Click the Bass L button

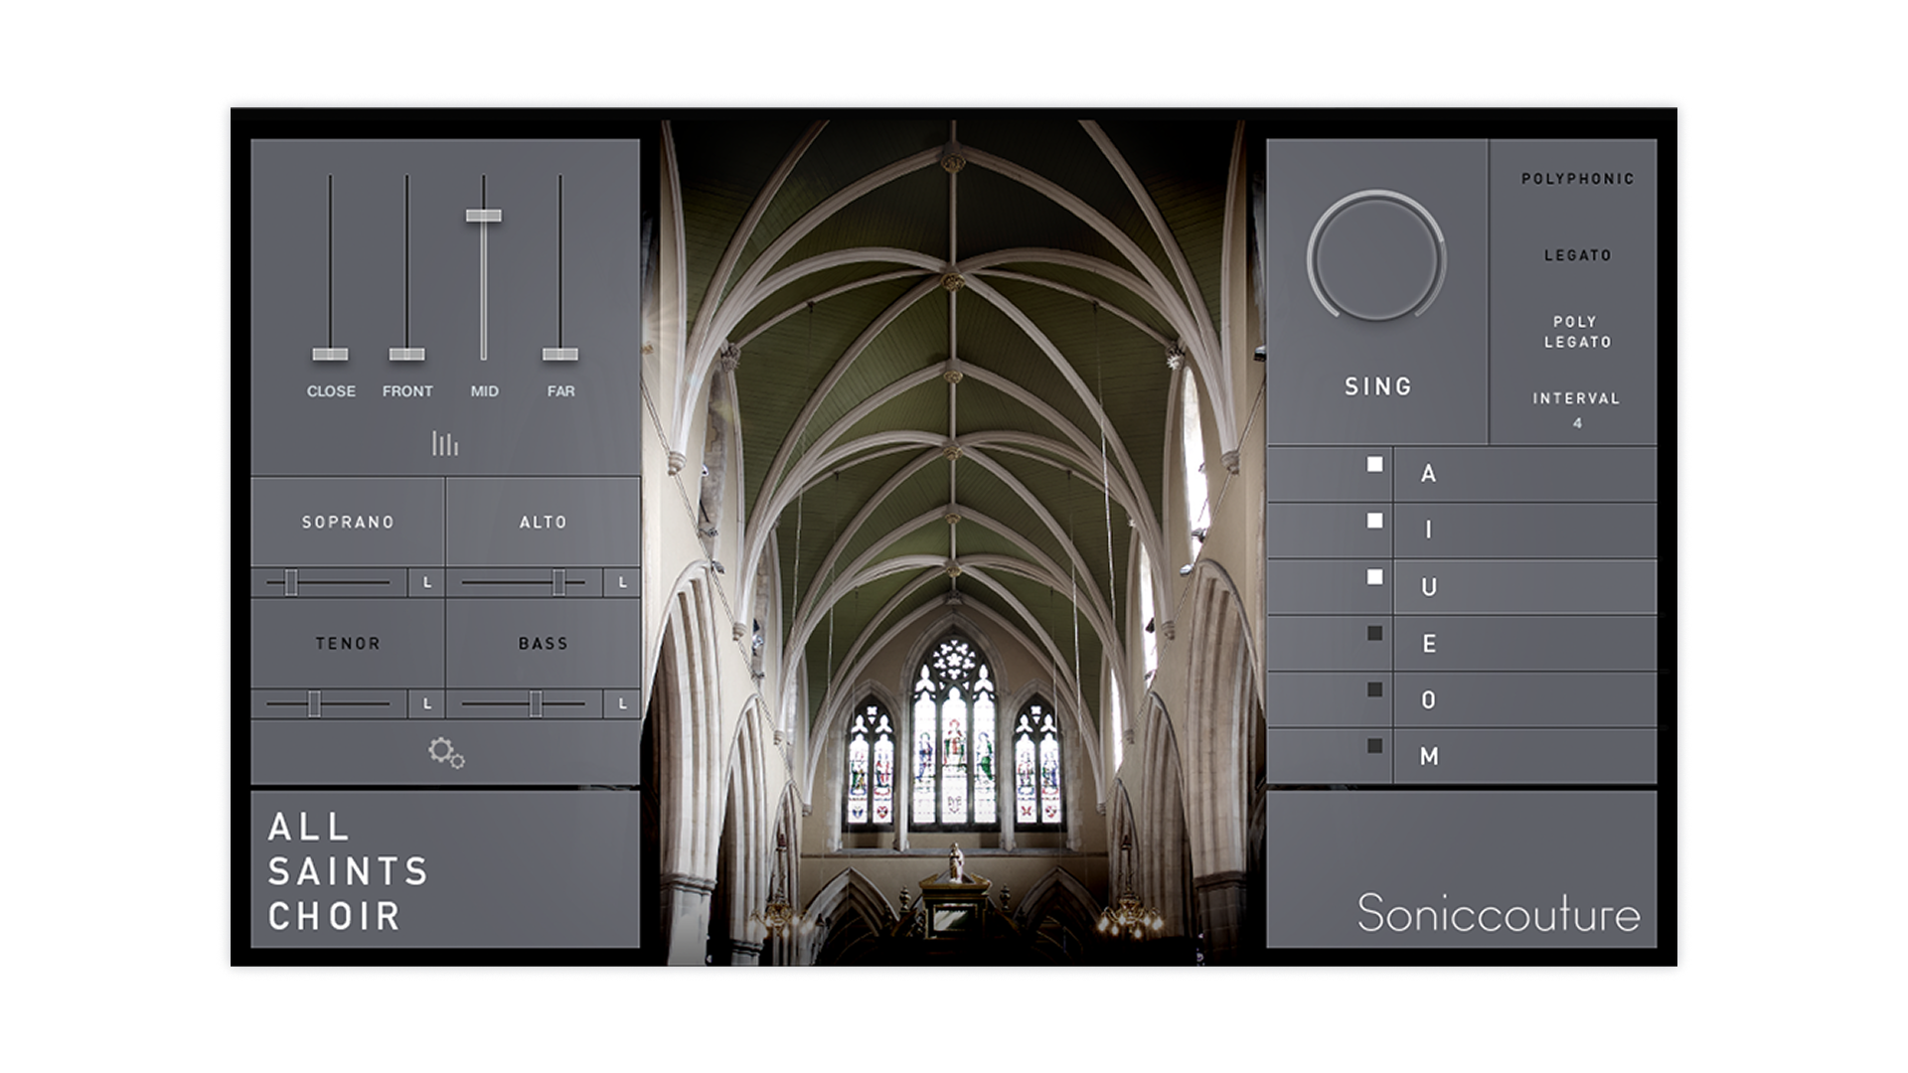click(623, 704)
